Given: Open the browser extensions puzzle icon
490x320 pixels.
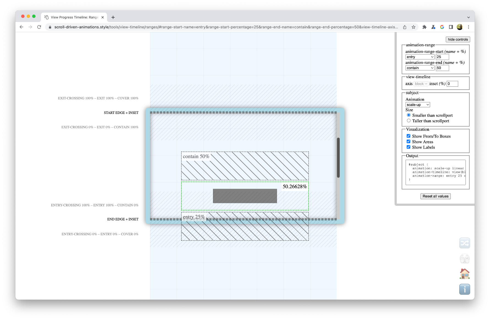Looking at the screenshot, I should click(424, 27).
